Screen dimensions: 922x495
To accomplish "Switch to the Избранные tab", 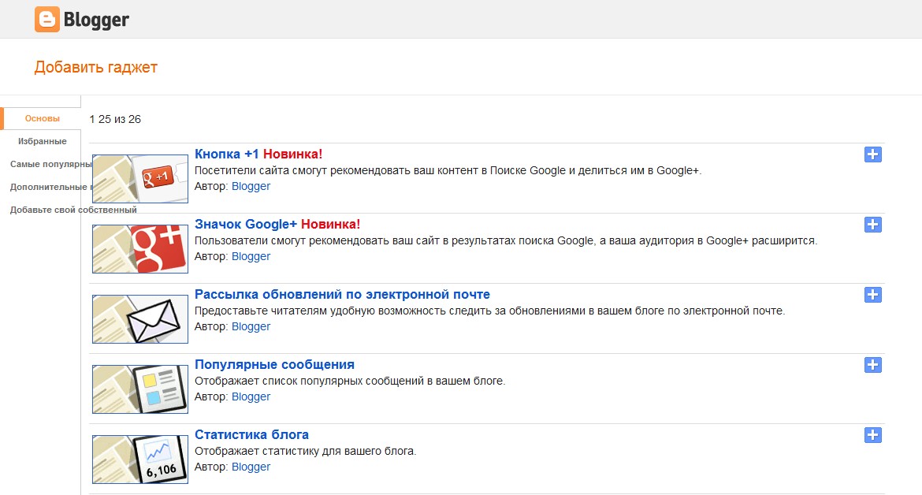I will point(43,142).
